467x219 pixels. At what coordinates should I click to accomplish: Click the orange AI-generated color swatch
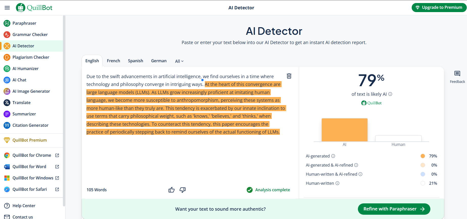tap(423, 156)
